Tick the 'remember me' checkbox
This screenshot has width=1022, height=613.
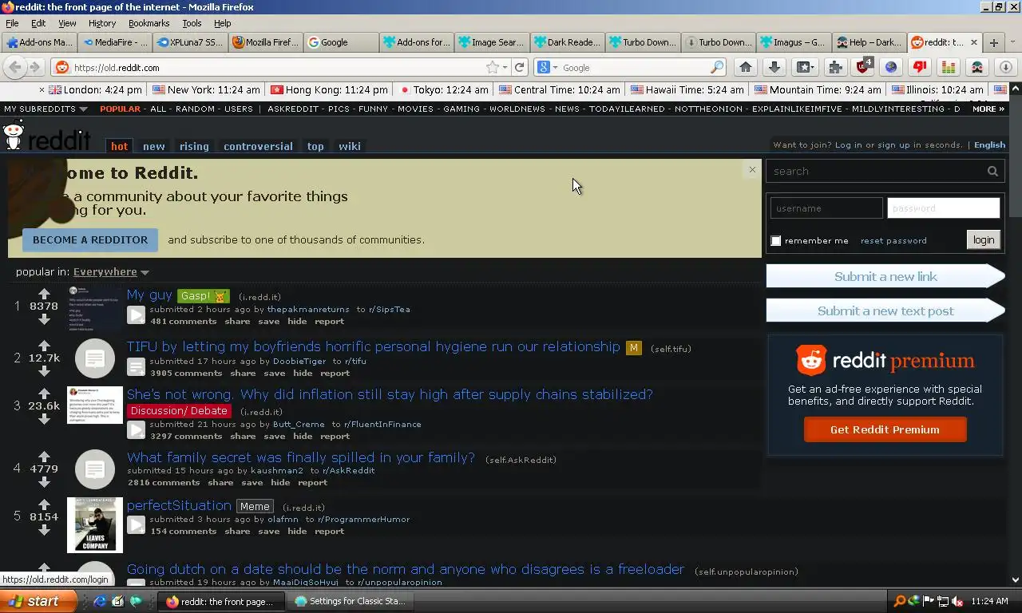[x=775, y=240]
